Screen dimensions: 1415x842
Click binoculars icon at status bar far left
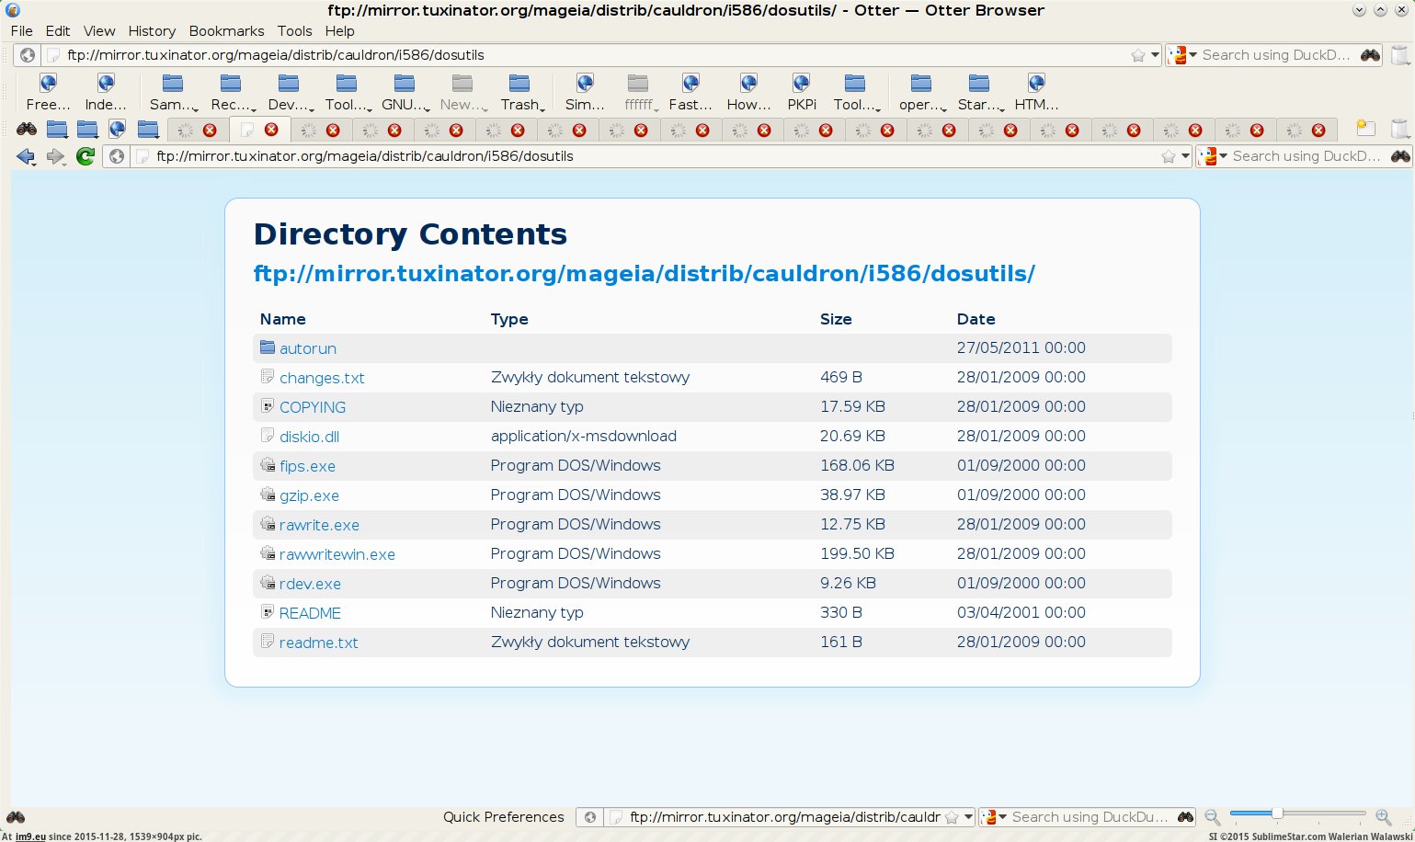click(16, 816)
